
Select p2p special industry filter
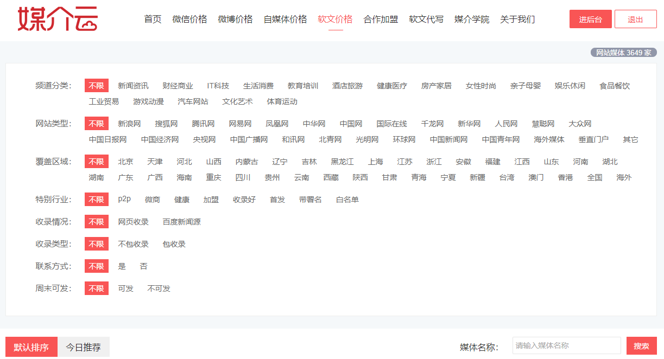click(124, 199)
